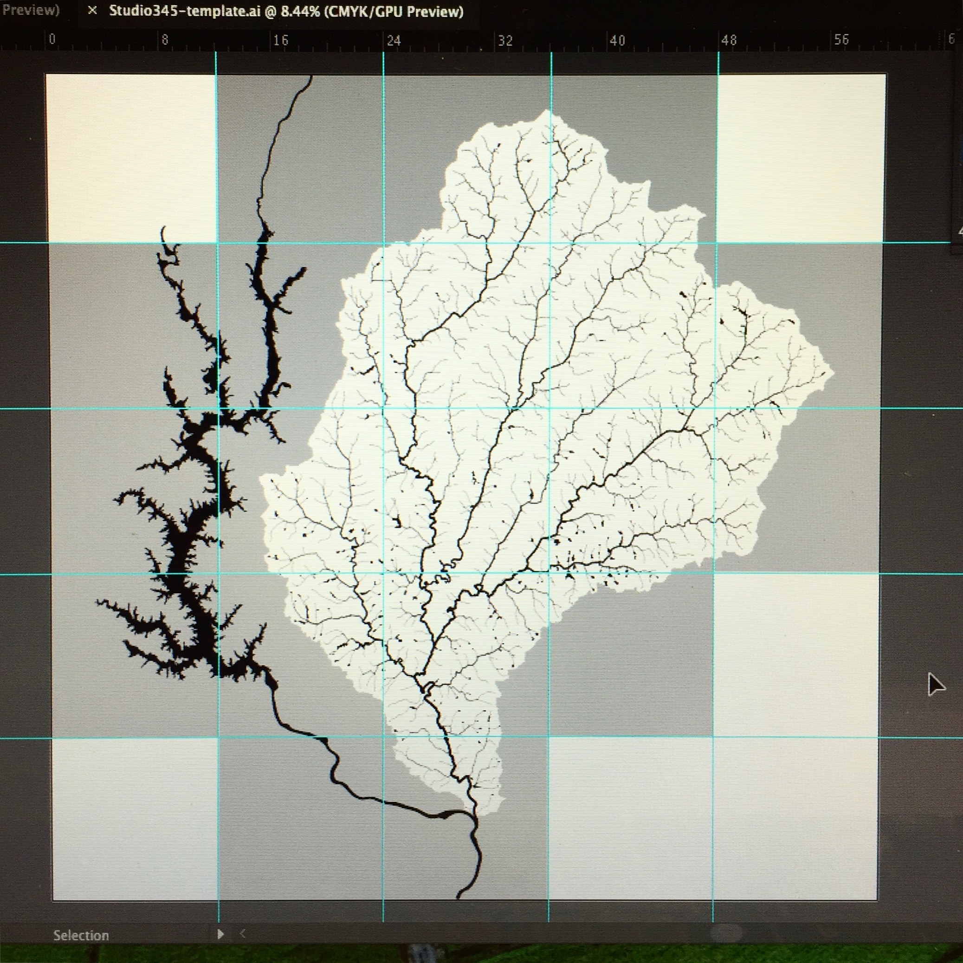This screenshot has width=963, height=963.
Task: Switch to the Studio345-template.ai document tab
Action: coord(286,11)
